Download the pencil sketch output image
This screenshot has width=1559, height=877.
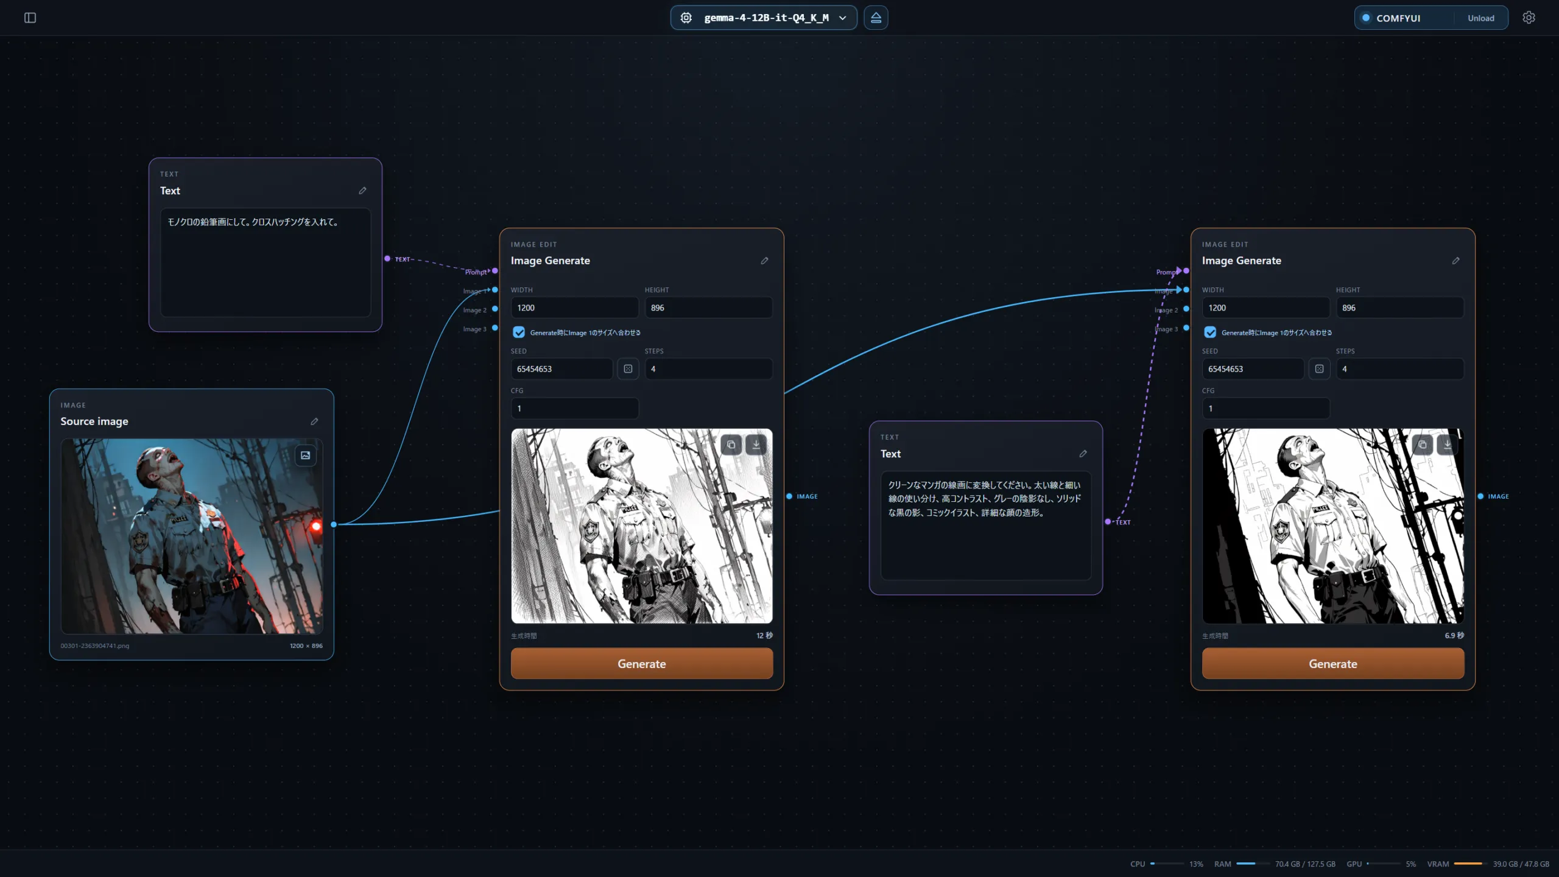tap(756, 445)
